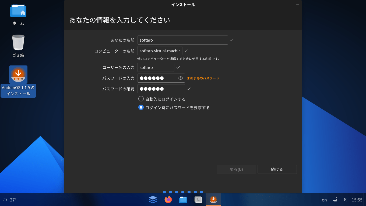Viewport: 366px width, 206px height.
Task: Select ログイン時にパスワードを要求する option
Action: click(x=141, y=108)
